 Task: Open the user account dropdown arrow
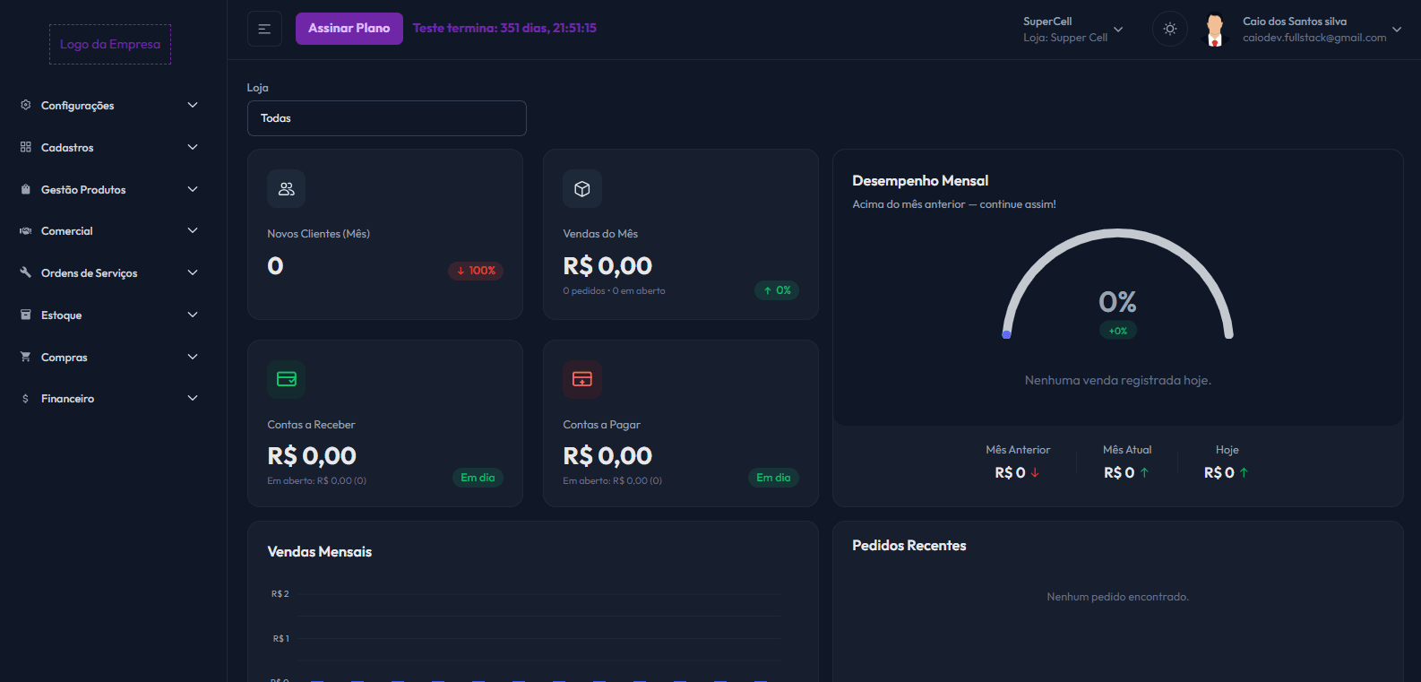tap(1396, 30)
